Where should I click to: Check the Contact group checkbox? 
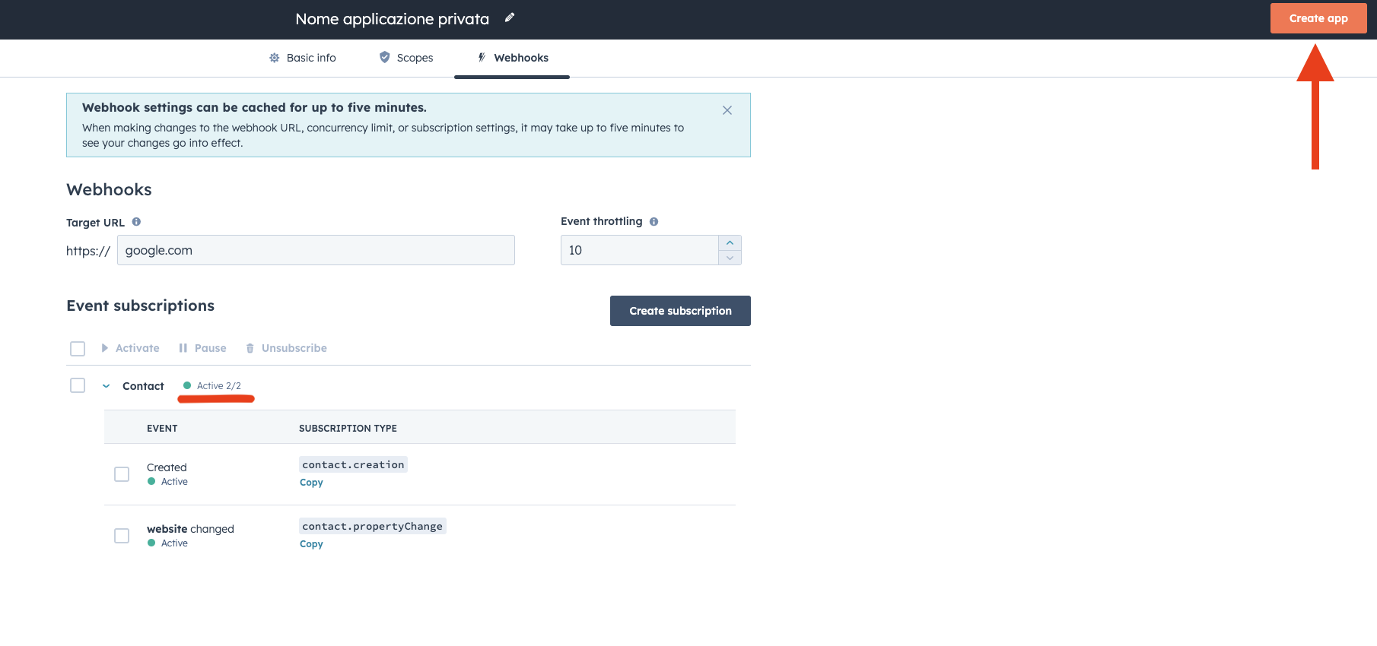click(x=78, y=385)
